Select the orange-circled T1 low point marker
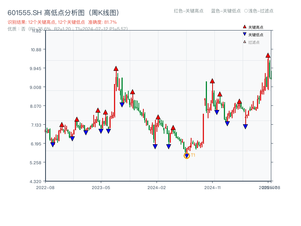The height and width of the screenshot is (226, 301). click(187, 156)
